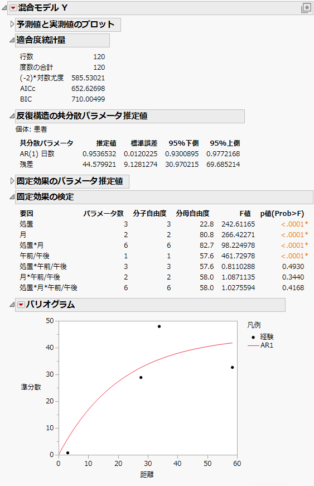
Task: Click the F値 value 461.72978
Action: coord(239,256)
